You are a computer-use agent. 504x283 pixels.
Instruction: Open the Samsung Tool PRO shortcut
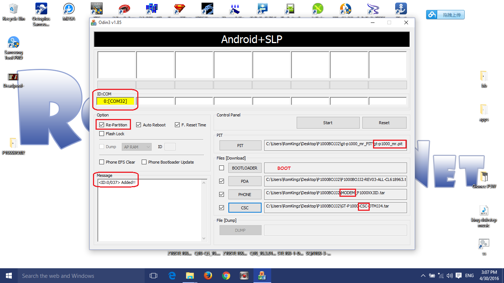pos(13,48)
